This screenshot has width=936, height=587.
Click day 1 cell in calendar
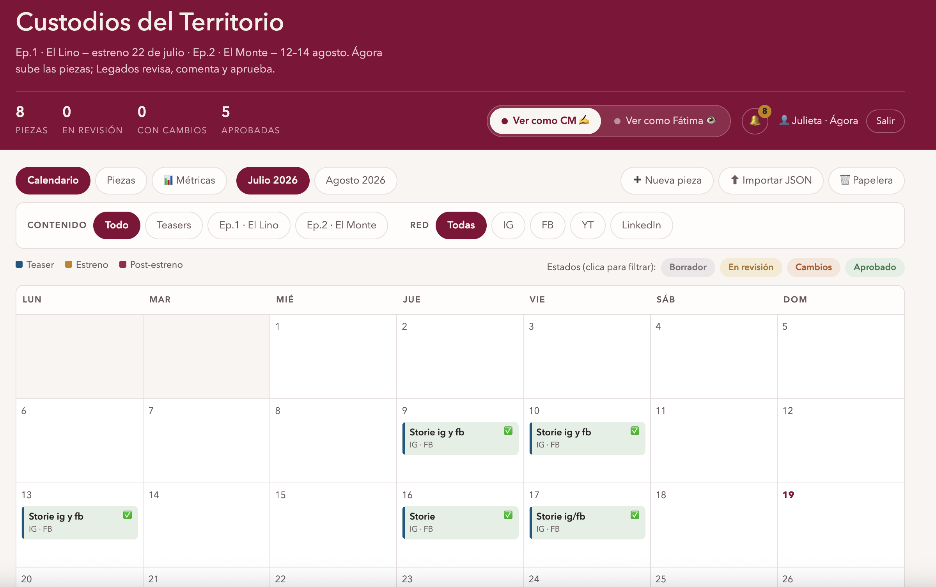click(333, 357)
